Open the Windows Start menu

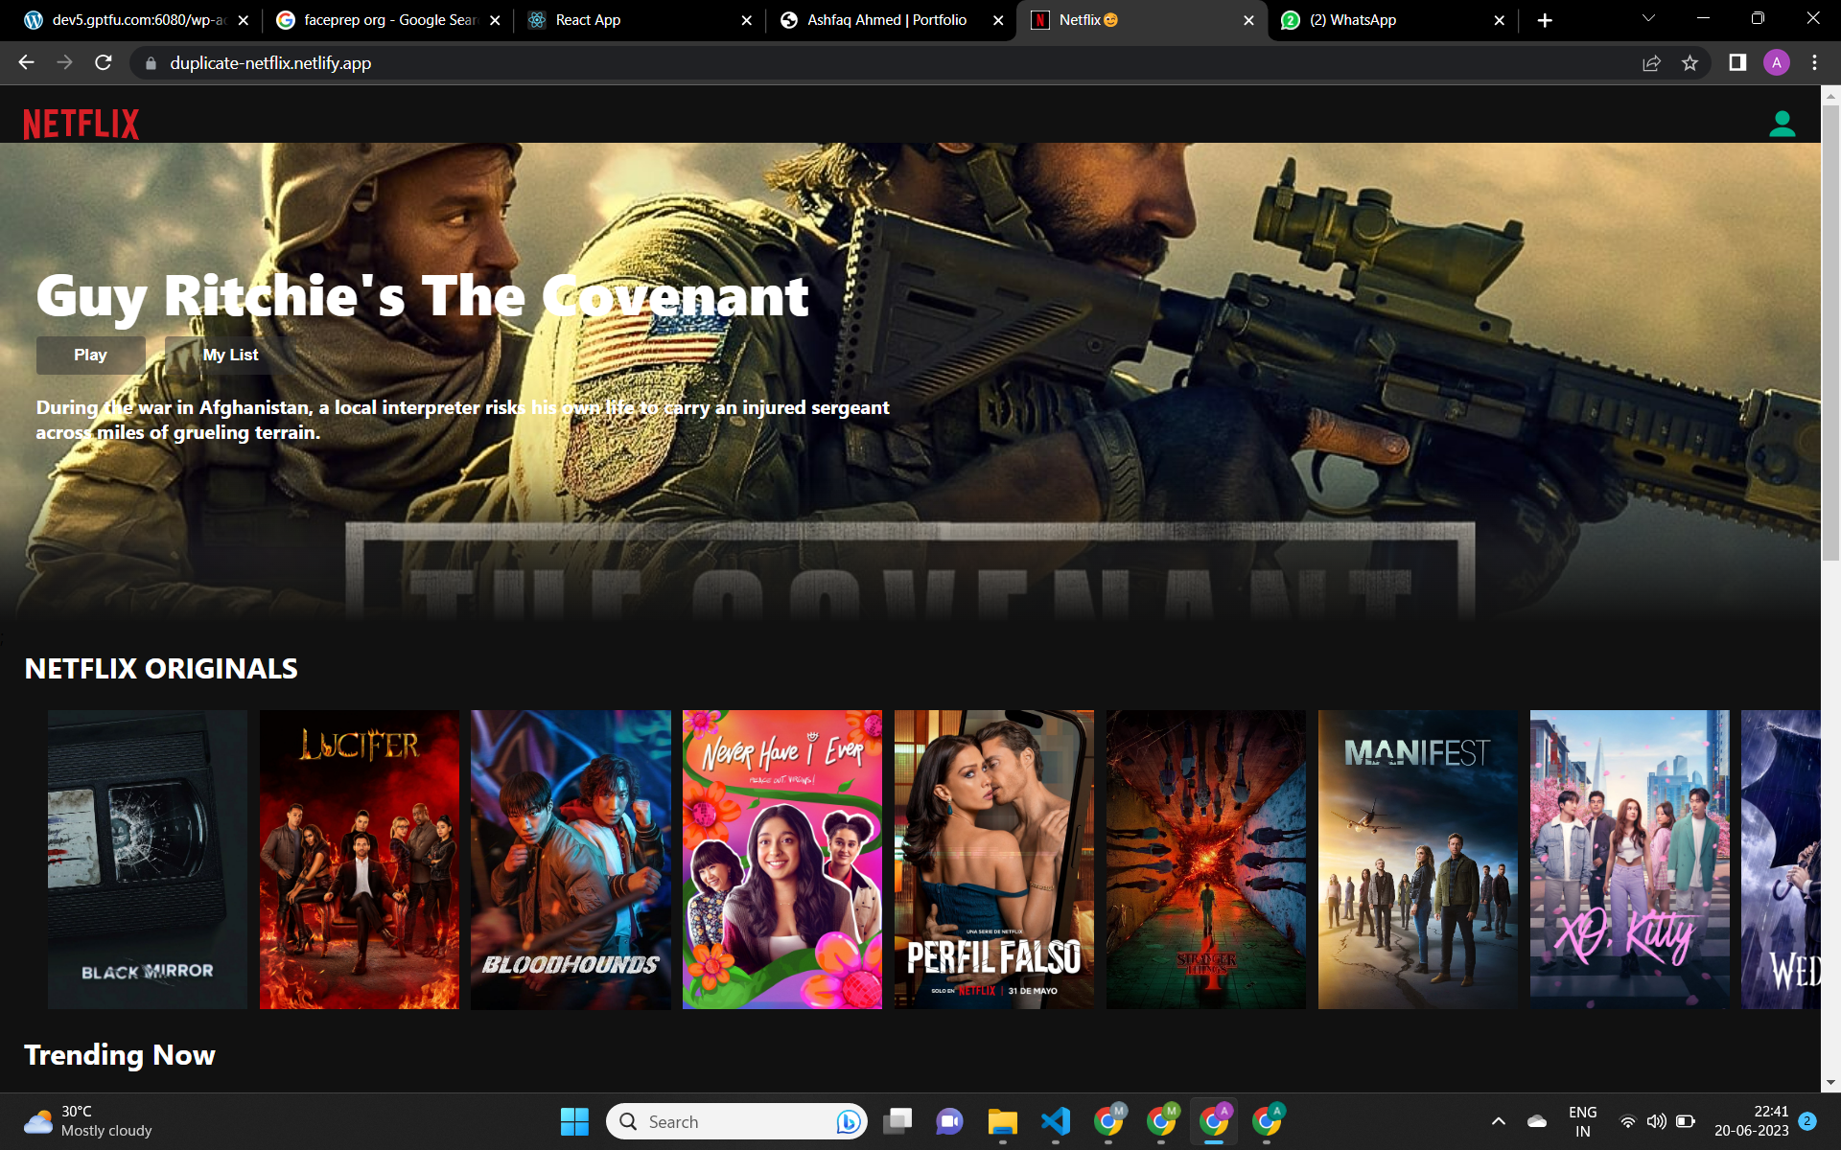574,1121
